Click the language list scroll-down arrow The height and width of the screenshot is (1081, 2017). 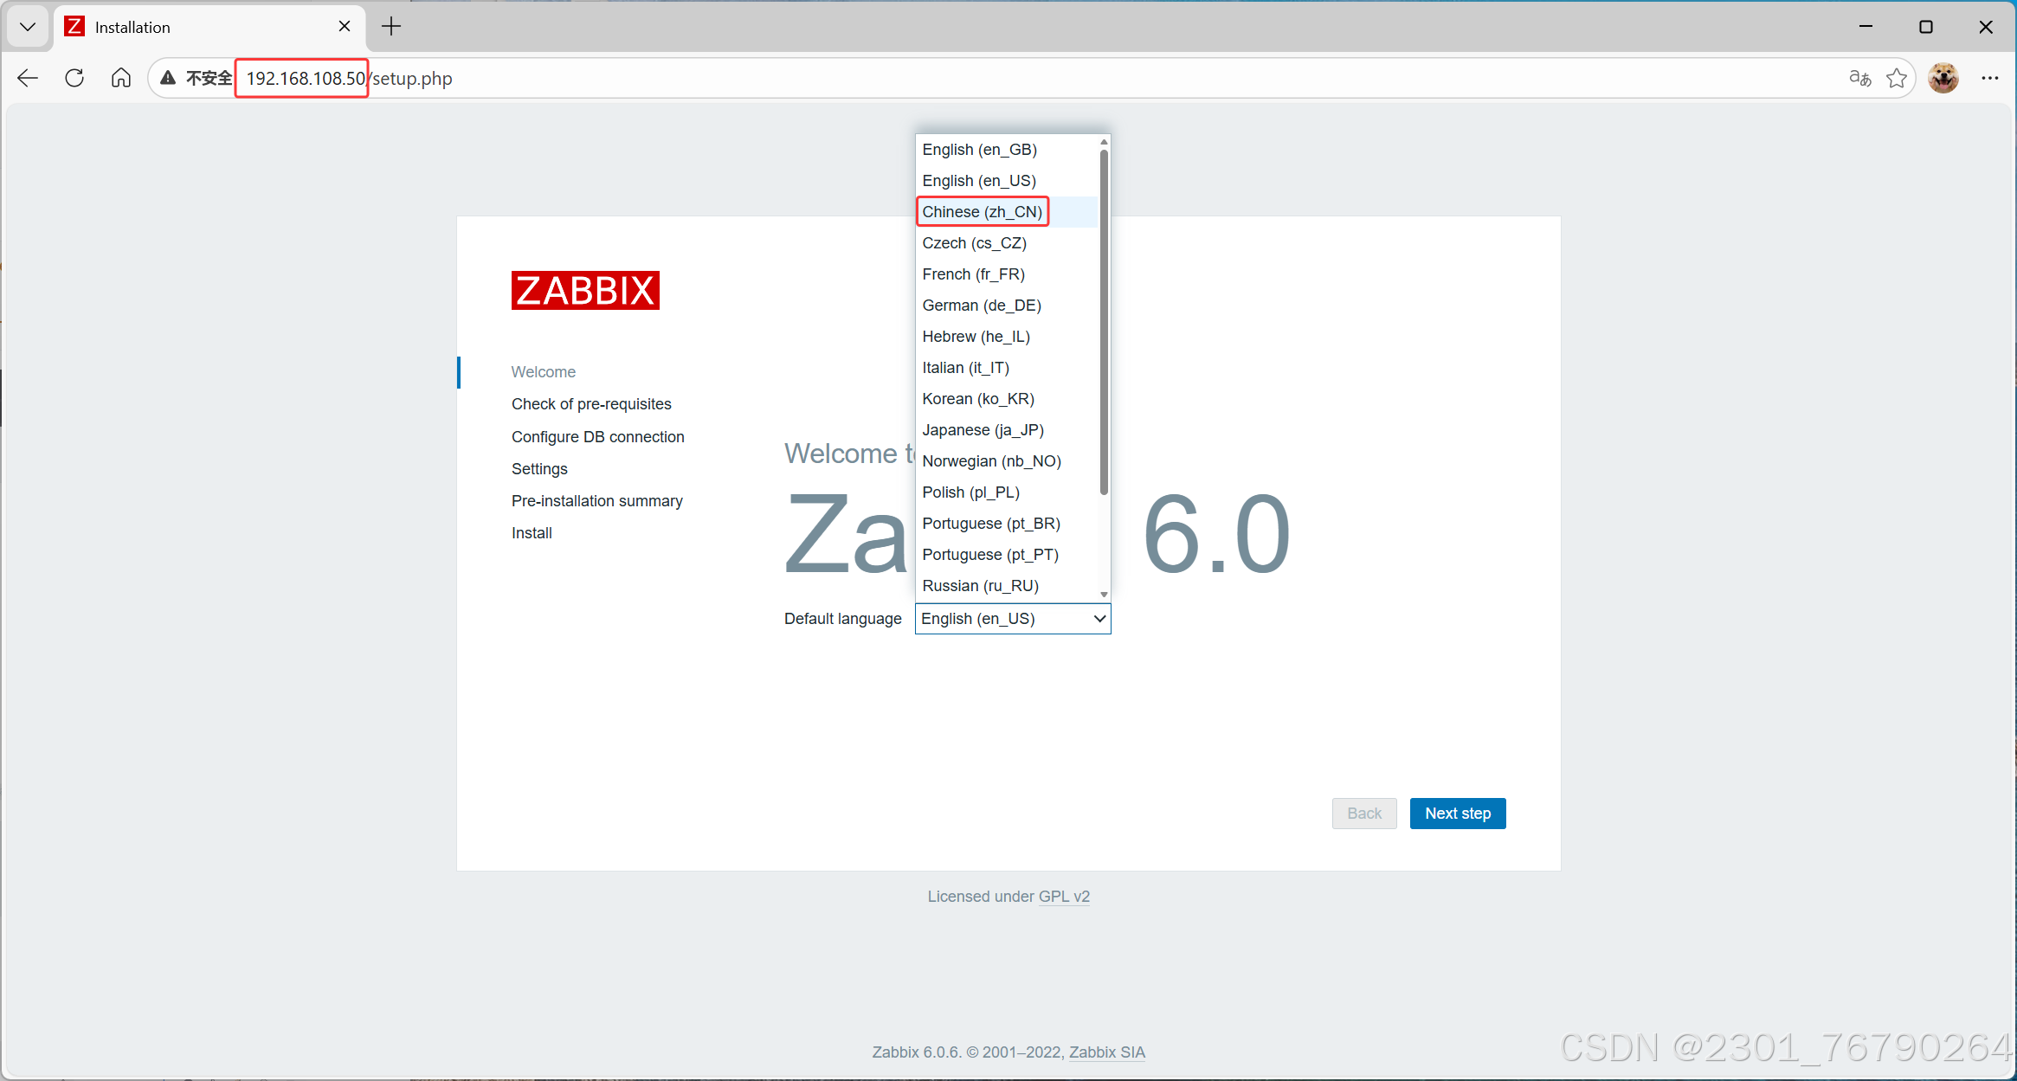(x=1104, y=595)
